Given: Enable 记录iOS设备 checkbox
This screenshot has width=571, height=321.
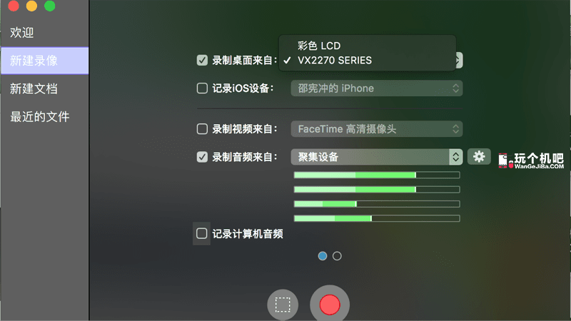Looking at the screenshot, I should point(202,88).
